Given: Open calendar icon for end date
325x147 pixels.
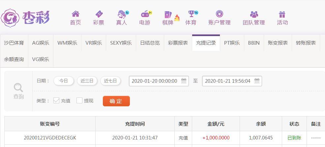Looking at the screenshot, I should pos(257,81).
